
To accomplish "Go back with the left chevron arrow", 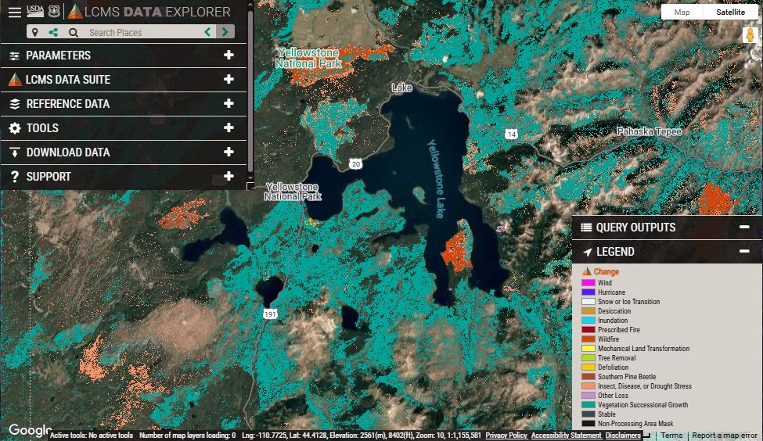I will pyautogui.click(x=207, y=32).
